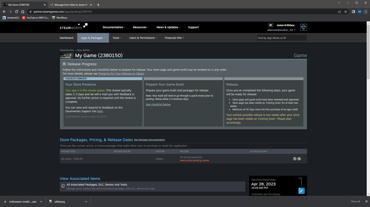Screen dimensions: 370x207
Task: Open the Chrome profile button
Action: (359, 11)
